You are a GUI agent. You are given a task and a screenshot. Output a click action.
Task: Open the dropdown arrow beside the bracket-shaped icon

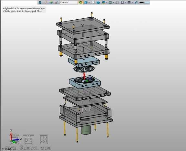[126, 2]
